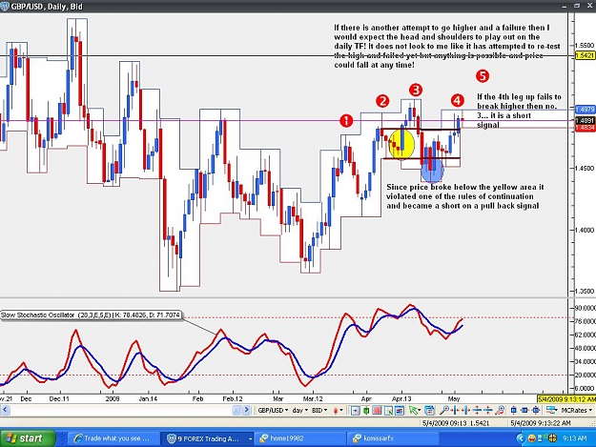The image size is (596, 447).
Task: Click the GBP/USD, Daily, Bid title text
Action: 47,7
